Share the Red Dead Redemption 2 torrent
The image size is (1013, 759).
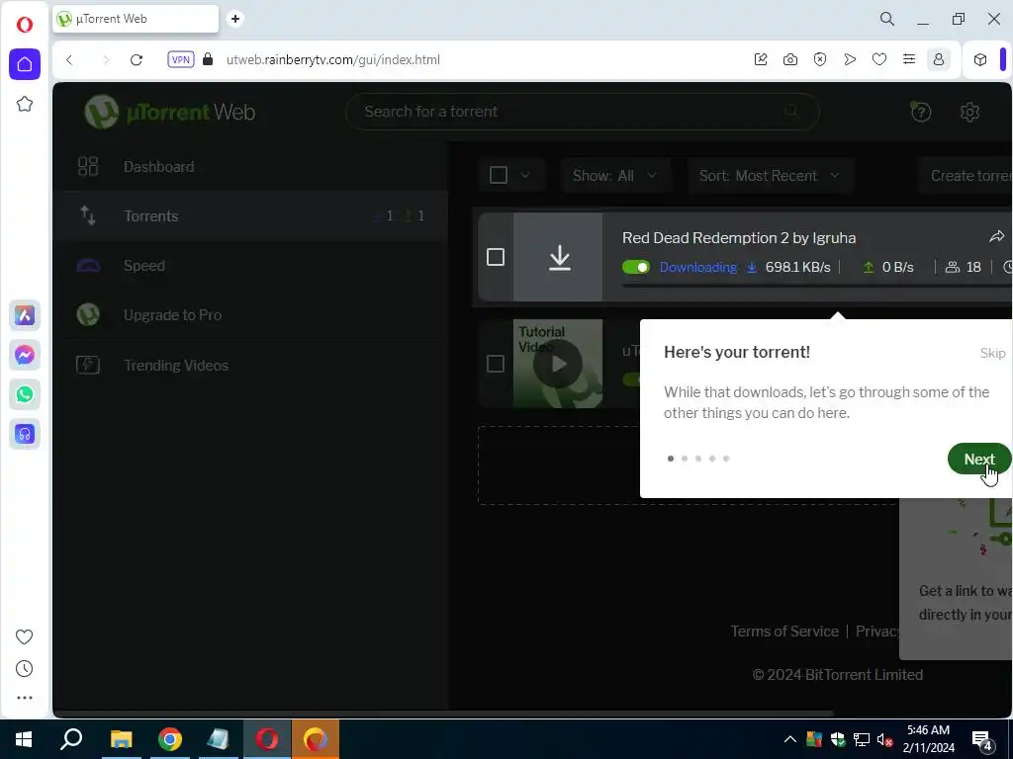(997, 237)
